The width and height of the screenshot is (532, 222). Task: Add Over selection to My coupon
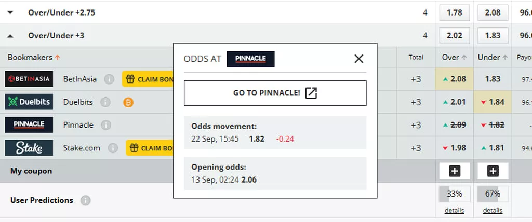455,171
